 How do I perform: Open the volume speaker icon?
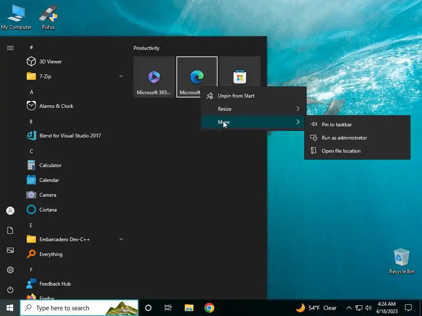coord(368,308)
